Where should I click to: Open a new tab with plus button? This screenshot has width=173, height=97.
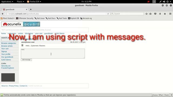31,9
